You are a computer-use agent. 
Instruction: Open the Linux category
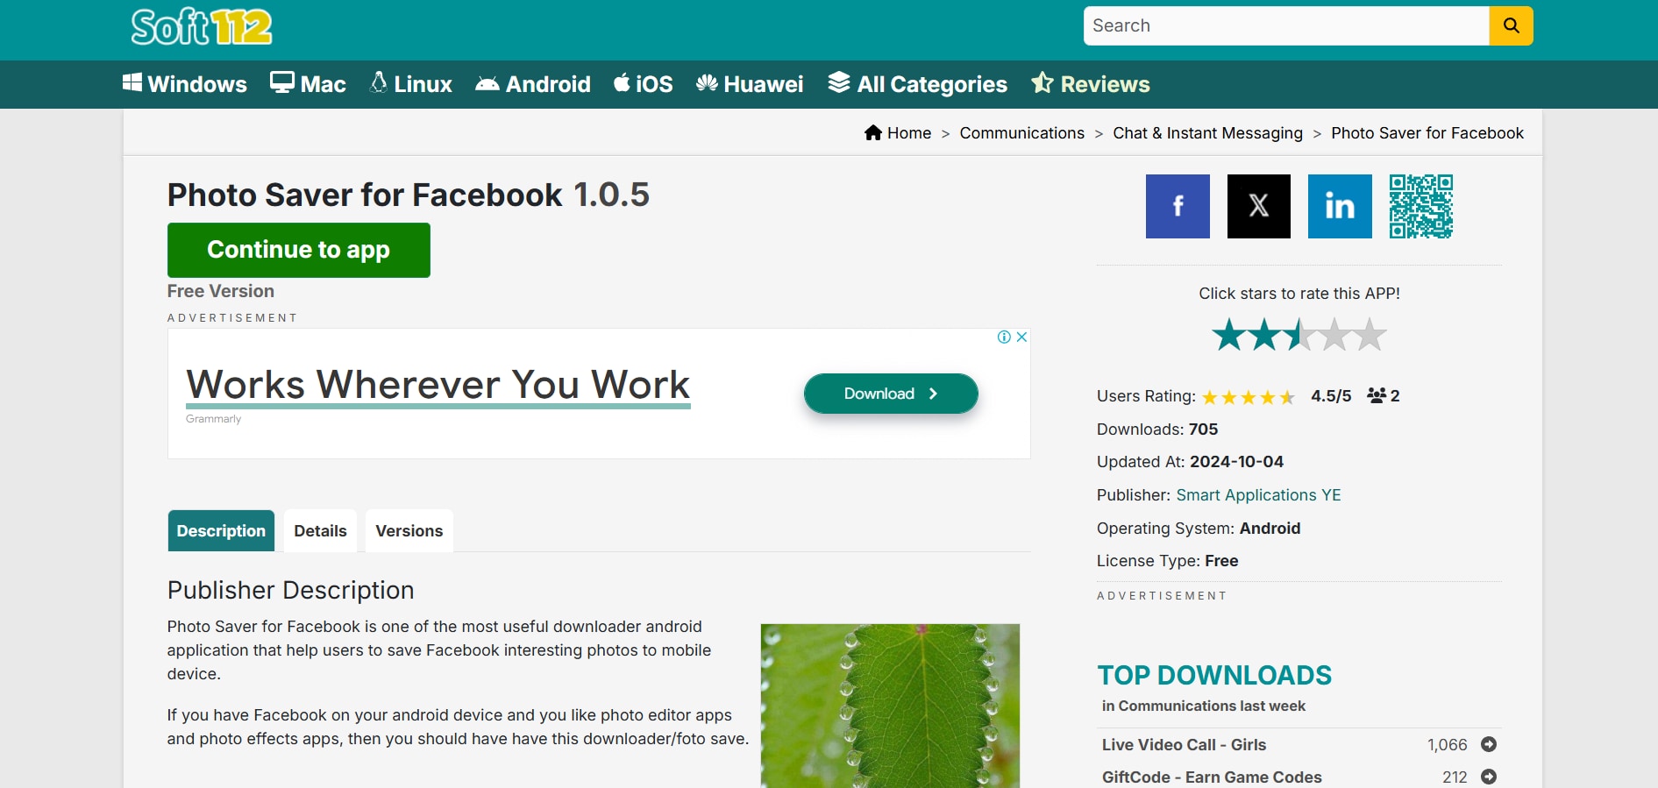(411, 84)
